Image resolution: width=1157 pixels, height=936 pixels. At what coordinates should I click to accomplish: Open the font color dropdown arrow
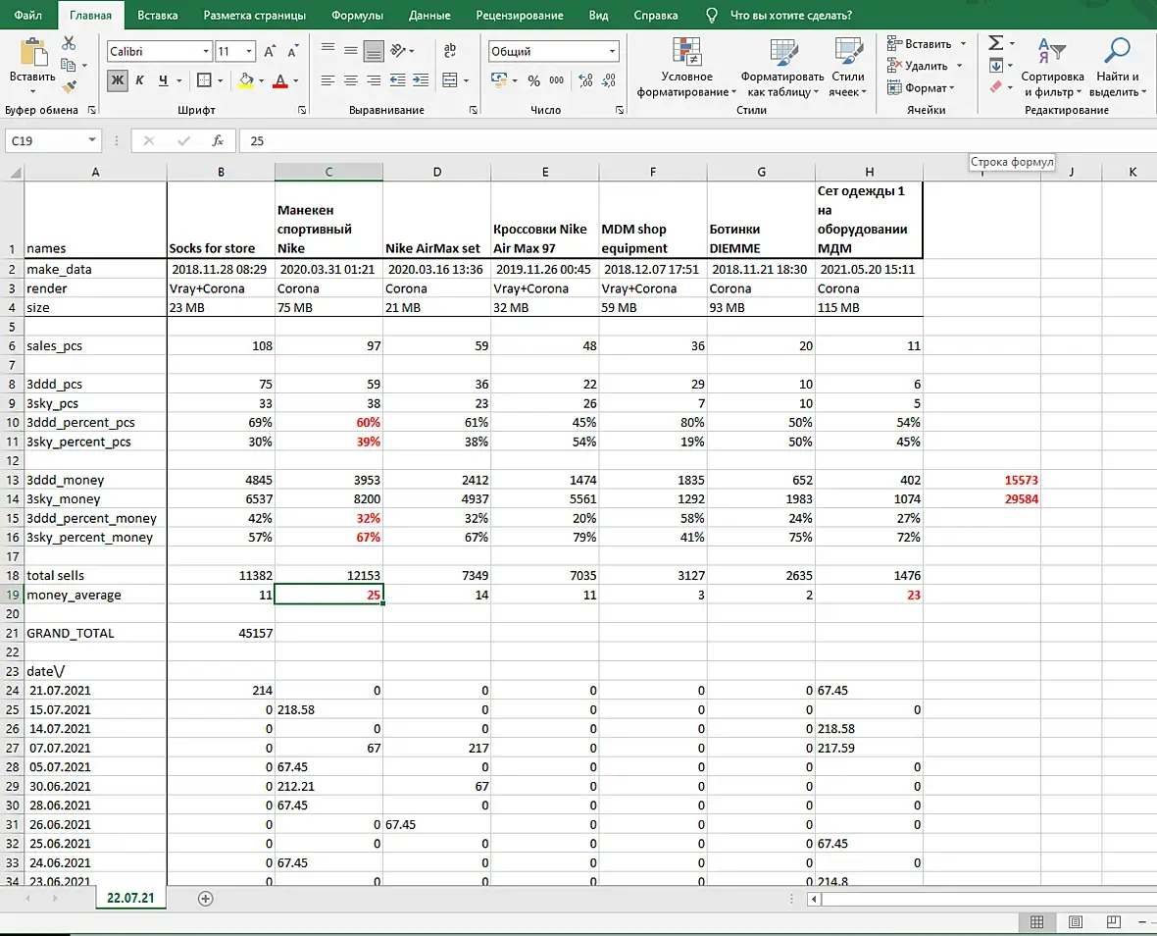coord(296,80)
